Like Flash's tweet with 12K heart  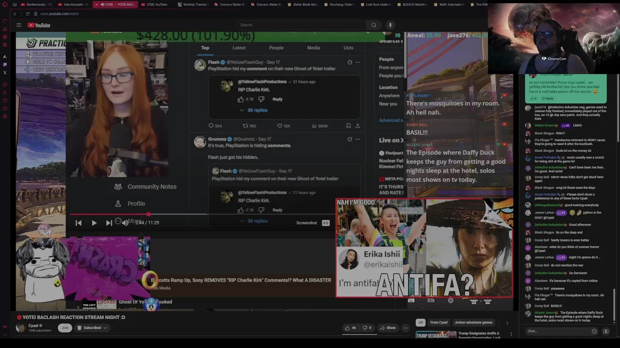point(284,126)
